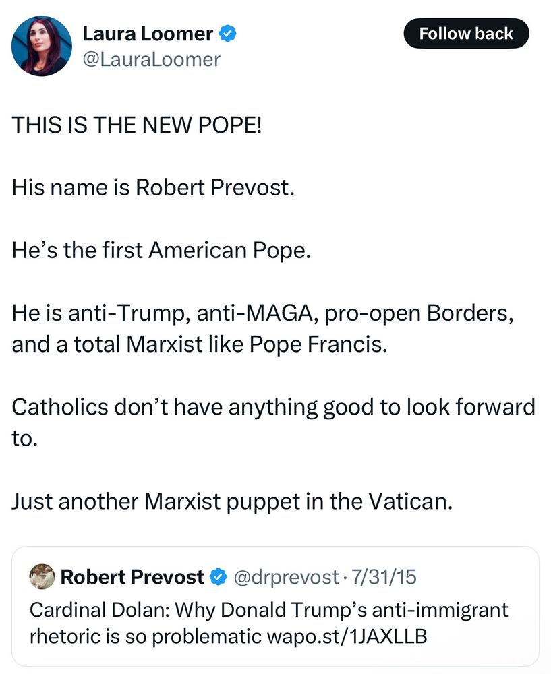
Task: Open Laura Loomer's profile picture
Action: tap(41, 47)
